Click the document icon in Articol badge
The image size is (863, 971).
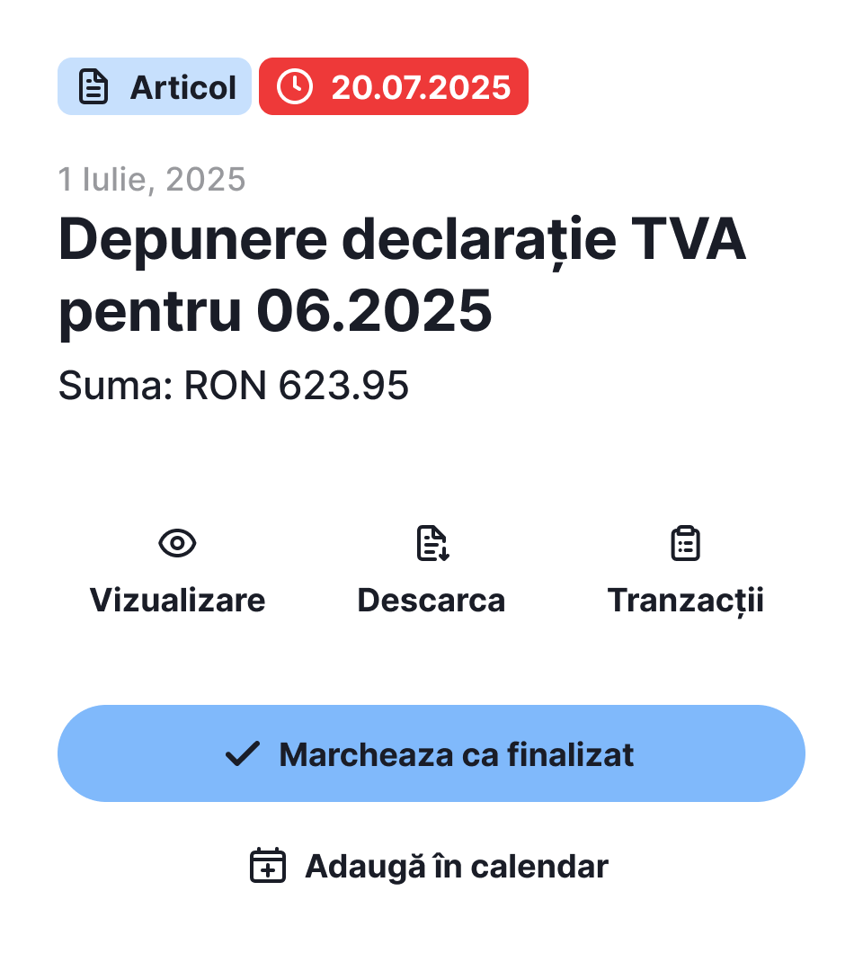click(x=93, y=87)
